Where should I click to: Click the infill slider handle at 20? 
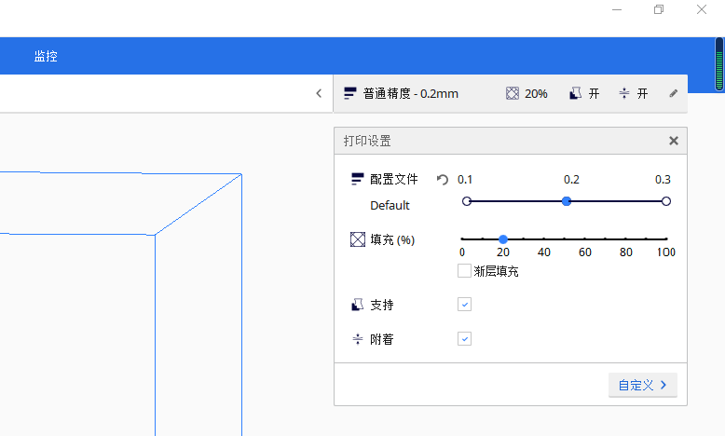503,239
